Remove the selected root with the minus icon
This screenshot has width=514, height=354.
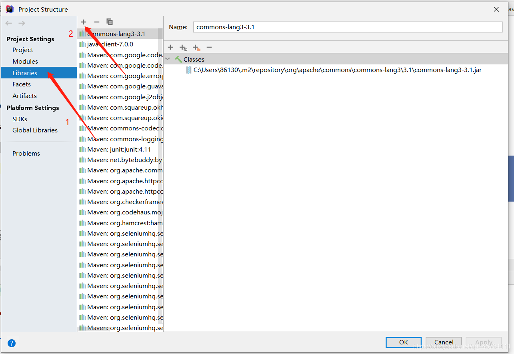209,47
